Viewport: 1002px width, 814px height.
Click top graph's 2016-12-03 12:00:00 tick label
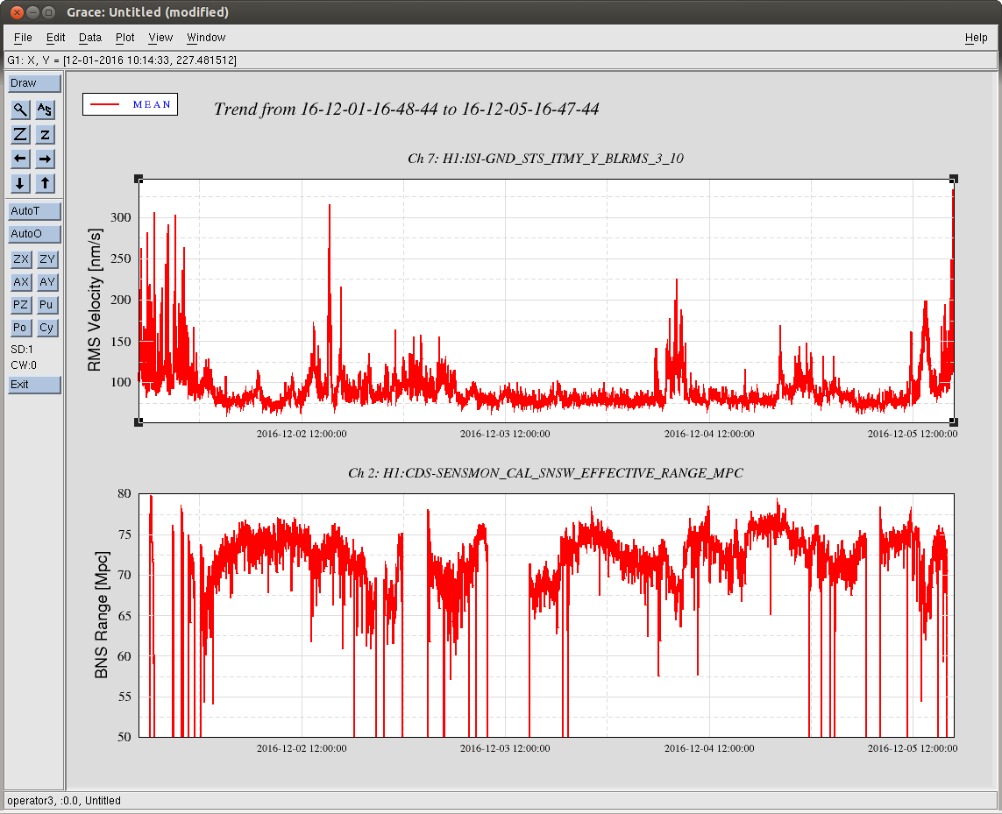click(x=505, y=434)
